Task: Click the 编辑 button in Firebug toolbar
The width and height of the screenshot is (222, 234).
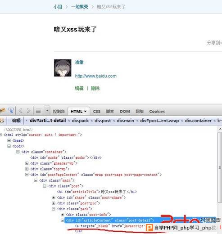Action: click(16, 121)
